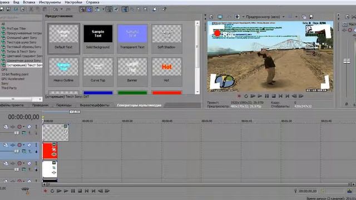Screen dimensions: 356x200
Task: Click Event Pan/Crop icon on red event
Action: coord(54,149)
